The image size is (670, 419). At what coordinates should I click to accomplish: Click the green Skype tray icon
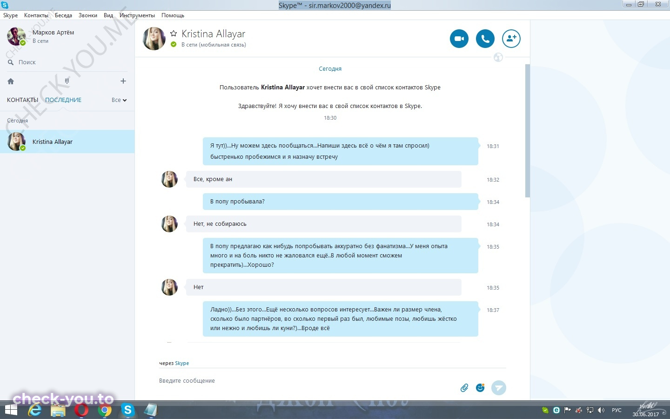545,410
